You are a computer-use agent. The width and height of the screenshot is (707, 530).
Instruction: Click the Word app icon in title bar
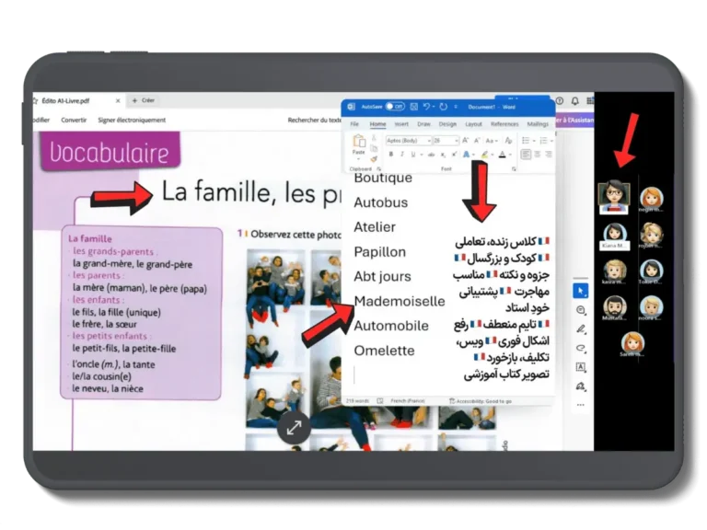tap(352, 107)
